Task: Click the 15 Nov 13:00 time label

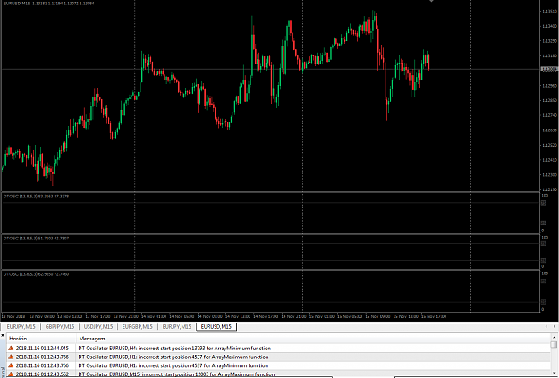Action: 406,316
